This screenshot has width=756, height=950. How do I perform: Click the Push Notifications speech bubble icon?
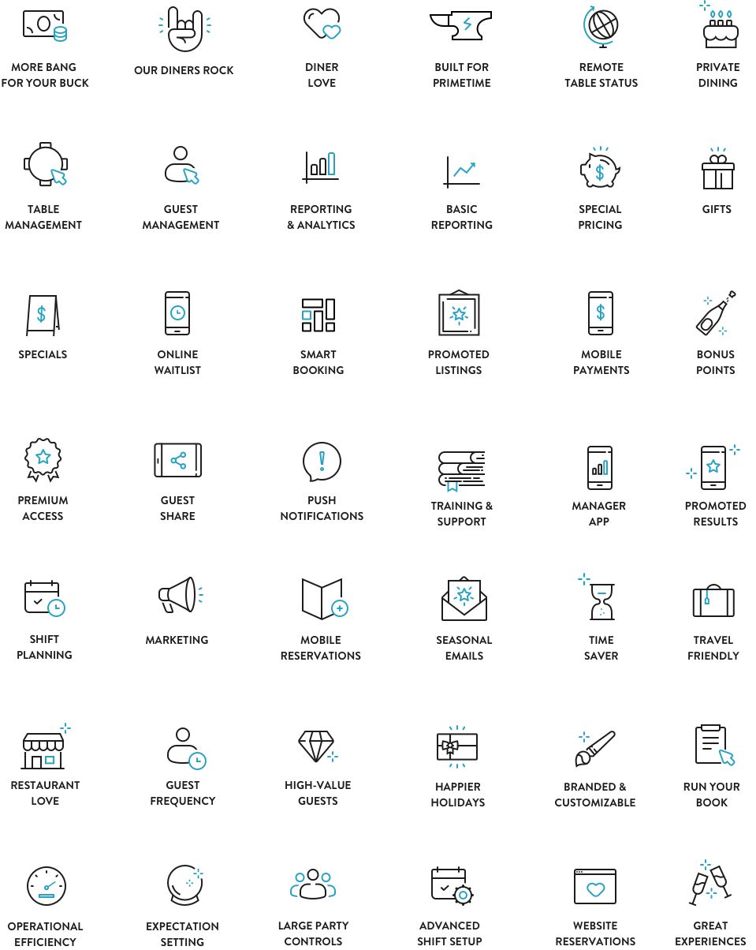[x=322, y=462]
